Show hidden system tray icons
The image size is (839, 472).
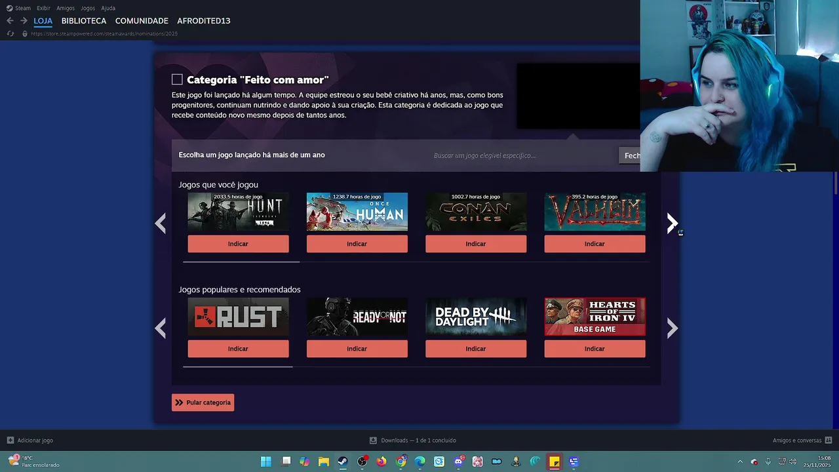tap(740, 462)
